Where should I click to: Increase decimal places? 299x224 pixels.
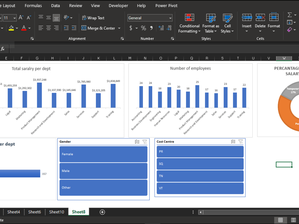click(x=161, y=28)
